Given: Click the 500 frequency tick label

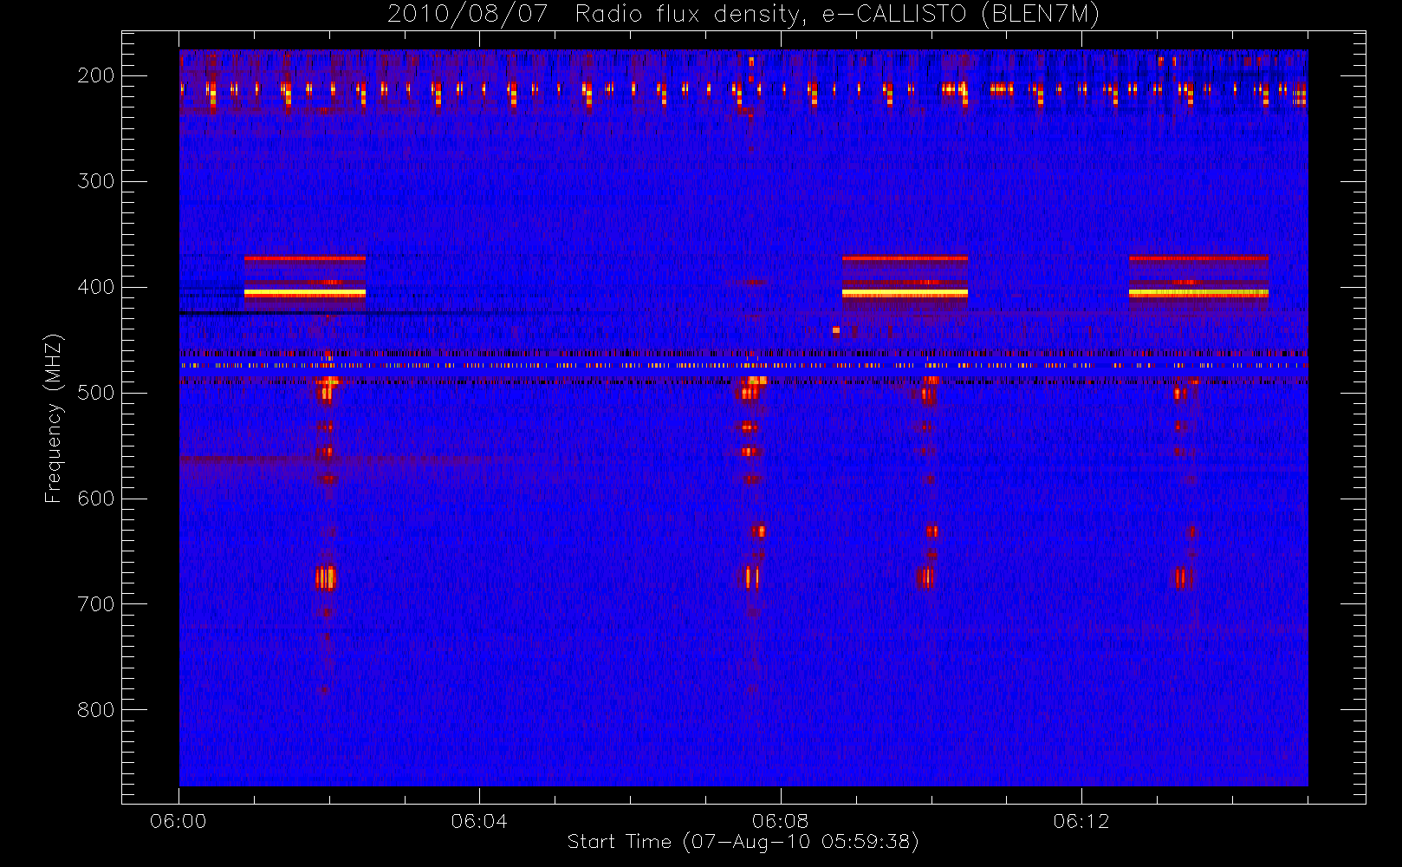Looking at the screenshot, I should tap(96, 393).
